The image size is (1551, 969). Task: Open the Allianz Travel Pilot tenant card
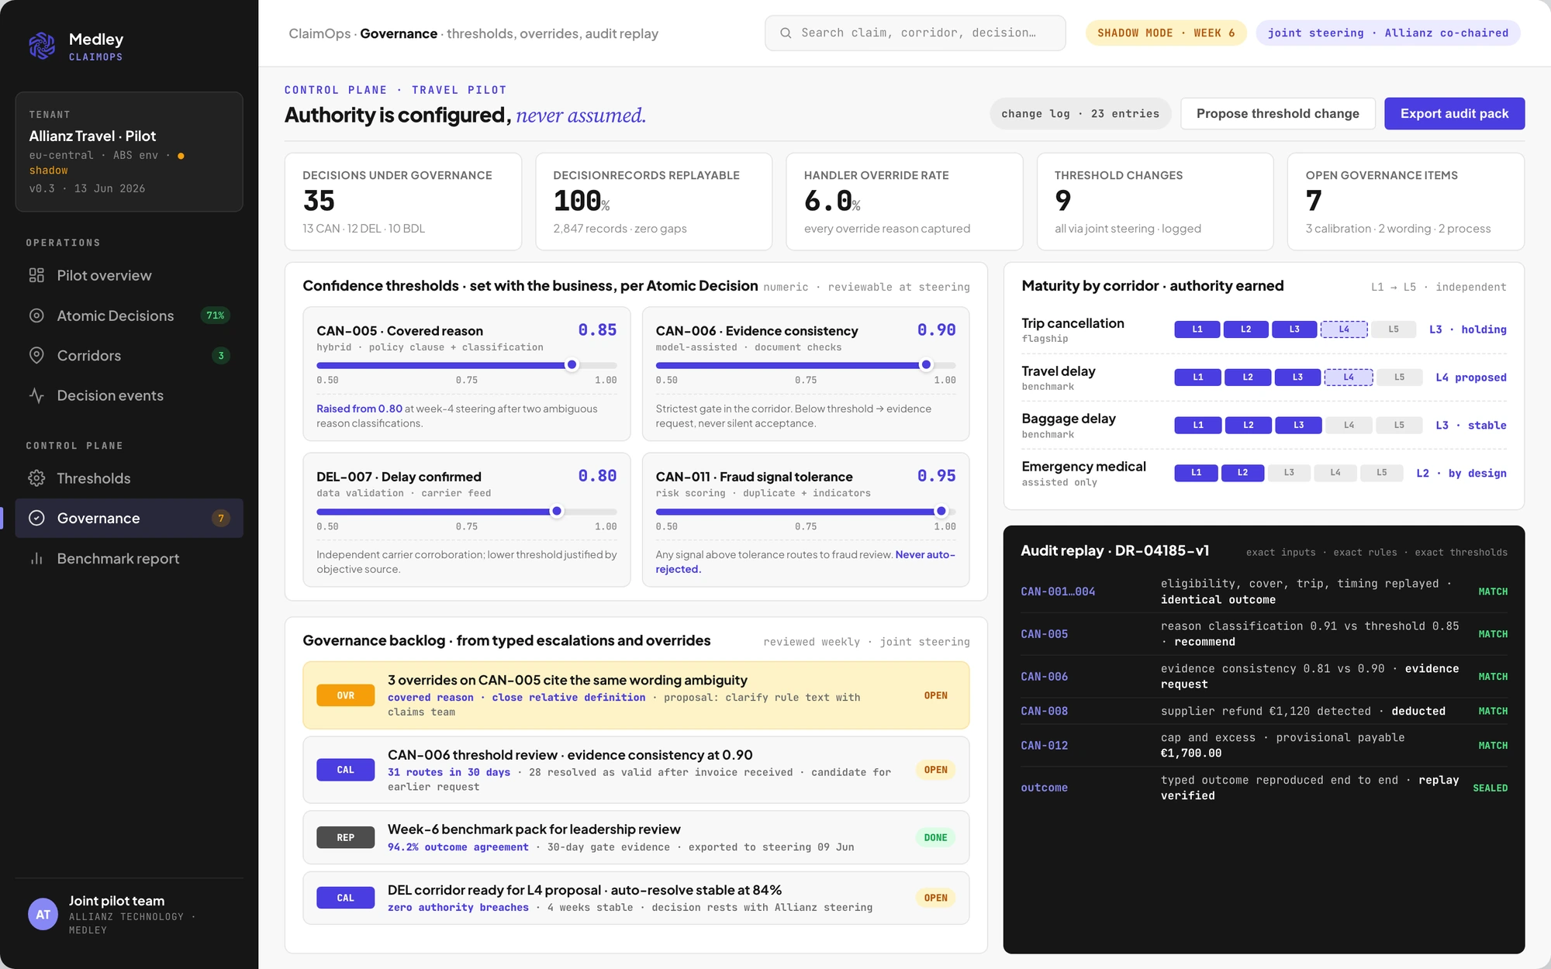pyautogui.click(x=130, y=152)
